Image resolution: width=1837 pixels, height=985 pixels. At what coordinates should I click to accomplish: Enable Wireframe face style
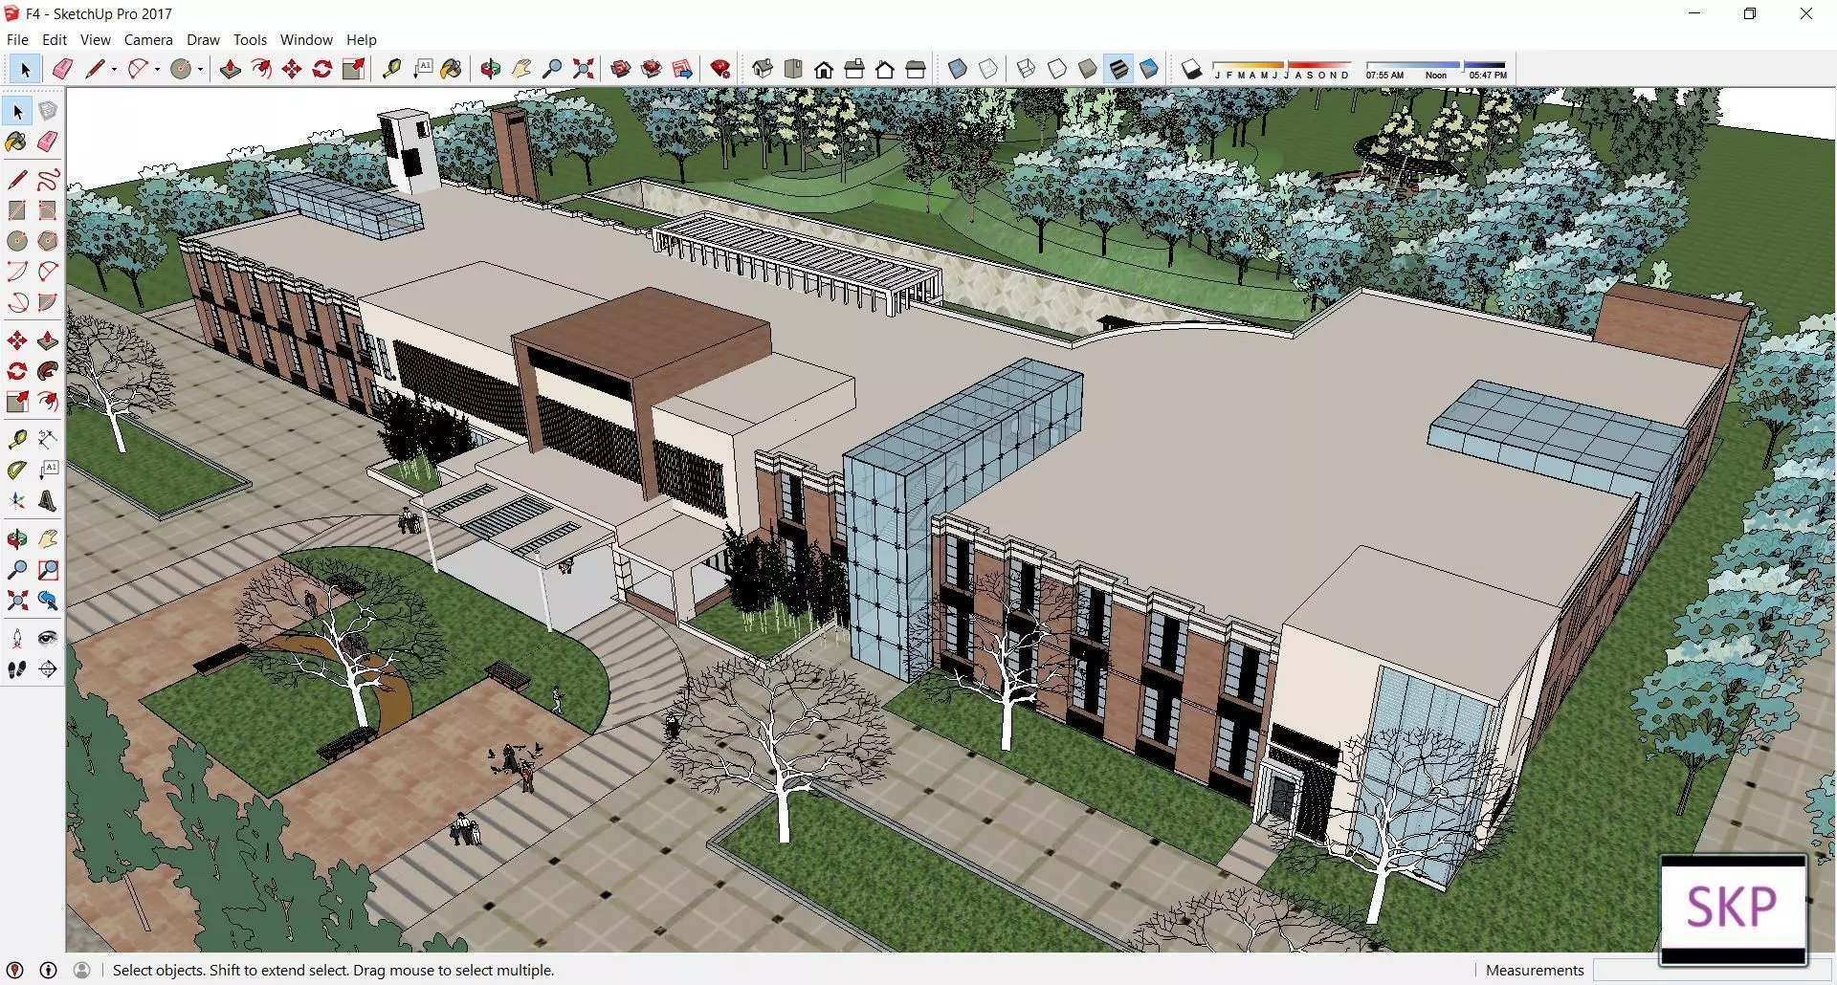[x=1027, y=69]
